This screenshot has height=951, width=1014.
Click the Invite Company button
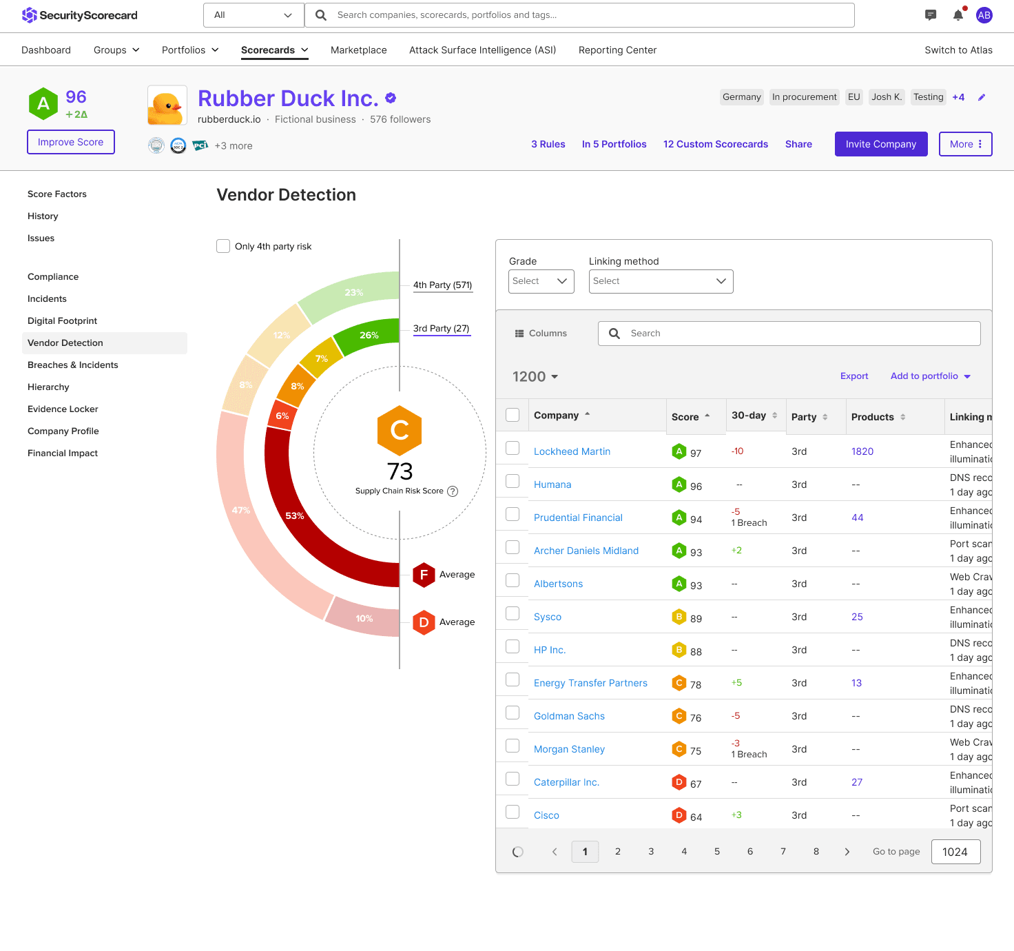coord(880,144)
